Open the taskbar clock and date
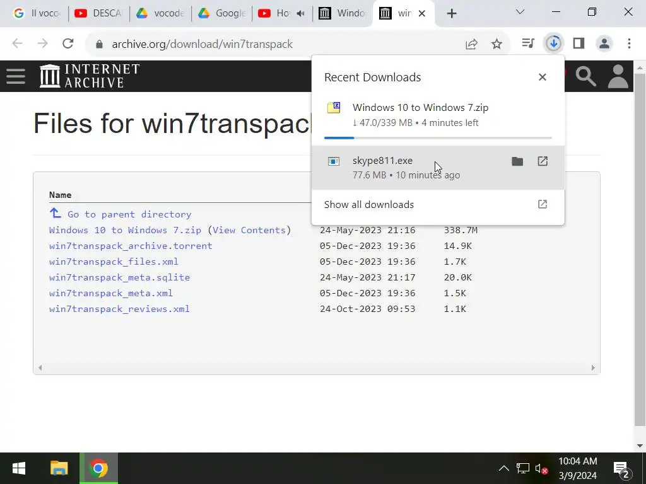The height and width of the screenshot is (484, 646). [578, 468]
